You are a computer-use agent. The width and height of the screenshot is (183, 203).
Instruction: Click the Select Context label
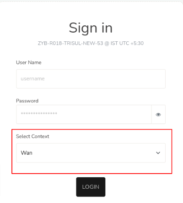(32, 136)
